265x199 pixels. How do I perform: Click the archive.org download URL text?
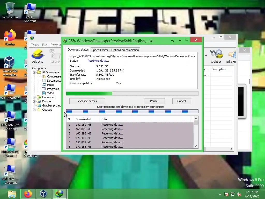[x=132, y=56]
